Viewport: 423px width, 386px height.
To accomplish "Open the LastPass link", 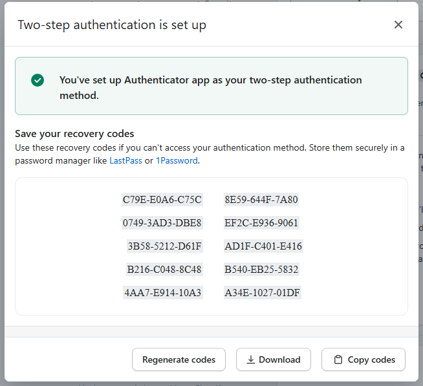I will (125, 160).
